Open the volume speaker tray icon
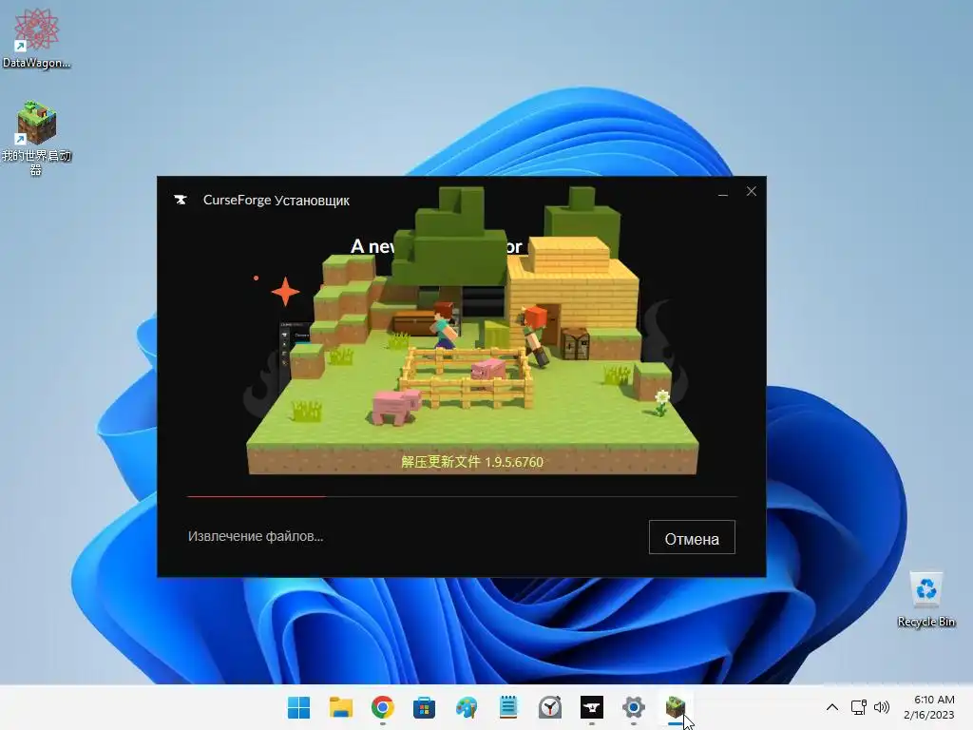This screenshot has height=730, width=973. tap(881, 707)
